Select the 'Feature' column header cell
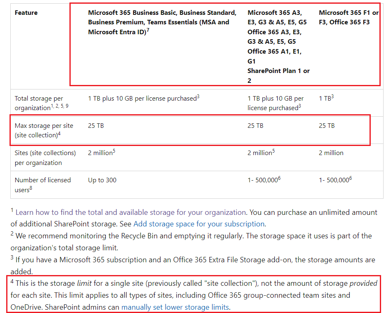Screen dimensions: 391x313 (26, 13)
